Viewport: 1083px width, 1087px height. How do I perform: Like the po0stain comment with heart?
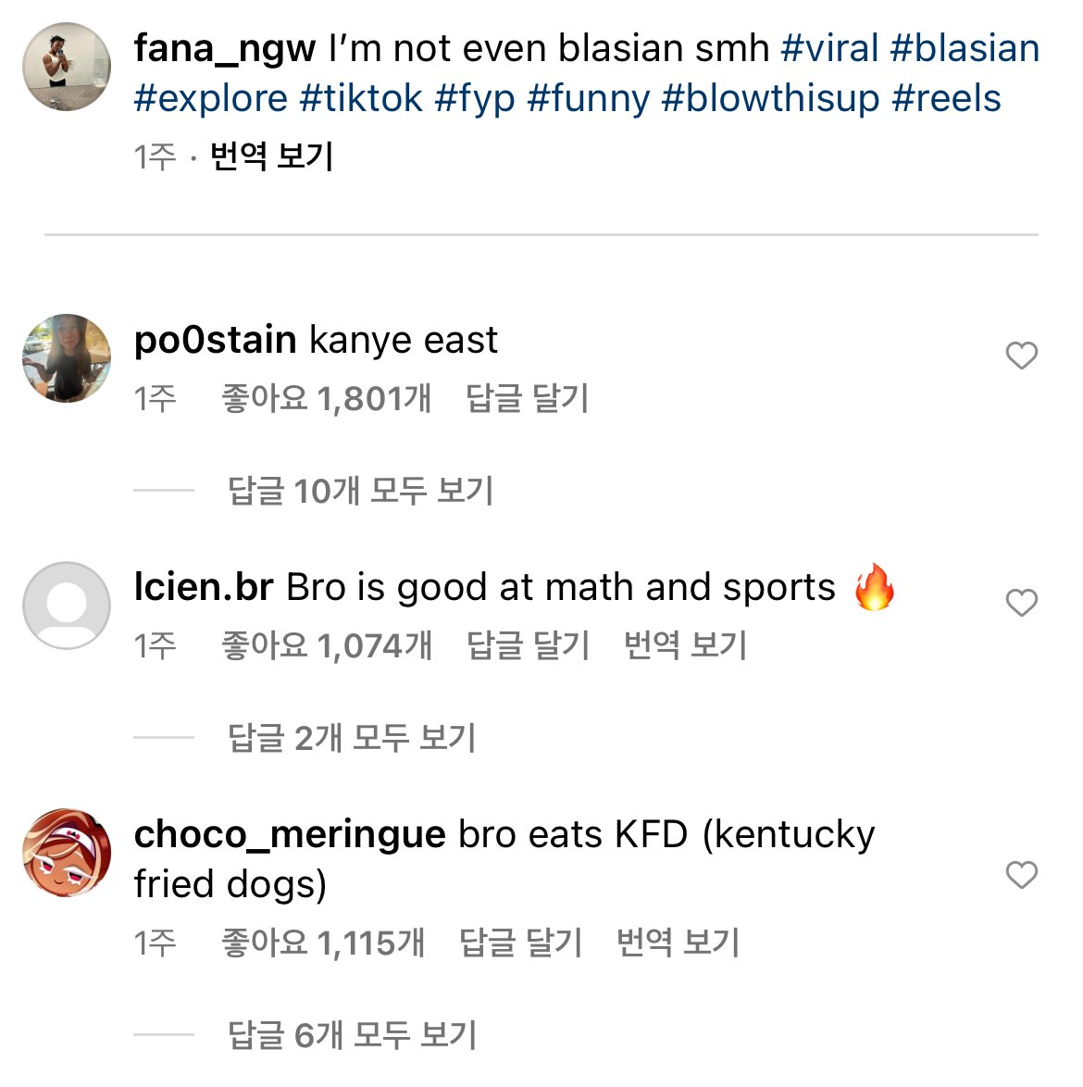(x=1021, y=356)
